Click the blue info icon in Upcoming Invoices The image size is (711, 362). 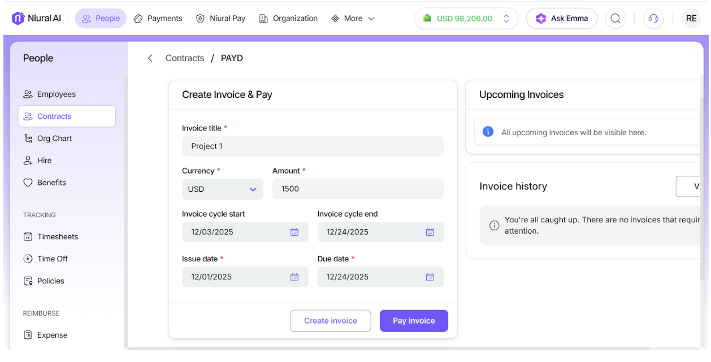coord(488,132)
